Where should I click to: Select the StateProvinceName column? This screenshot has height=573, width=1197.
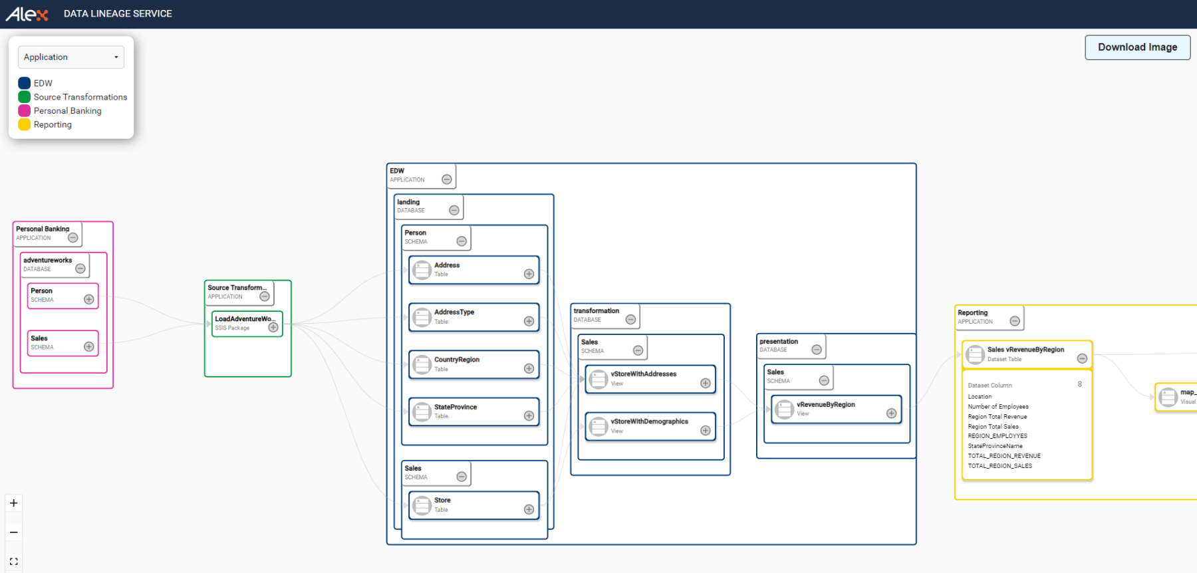coord(996,446)
